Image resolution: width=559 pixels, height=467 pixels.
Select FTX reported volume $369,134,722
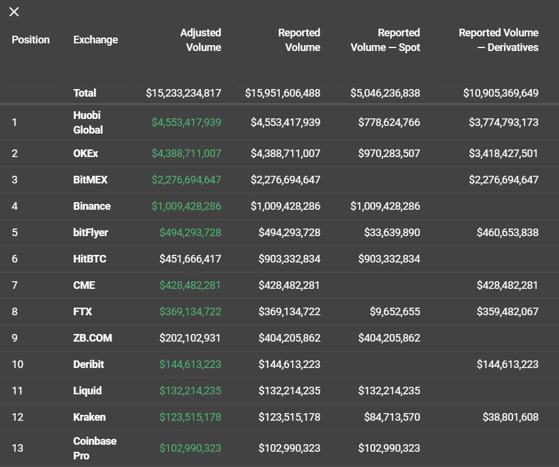point(290,312)
